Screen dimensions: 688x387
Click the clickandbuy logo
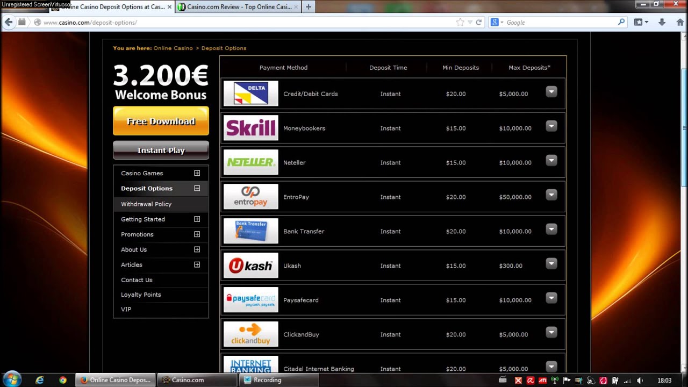[251, 334]
